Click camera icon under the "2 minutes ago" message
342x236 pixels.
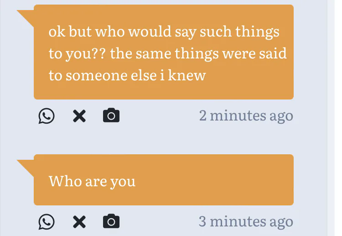point(111,116)
